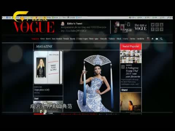Click the Editor's Tweet heading
The height and width of the screenshot is (131, 175).
tap(75, 24)
